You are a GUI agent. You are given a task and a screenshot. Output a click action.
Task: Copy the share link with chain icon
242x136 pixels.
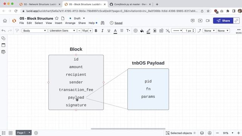[236, 21]
